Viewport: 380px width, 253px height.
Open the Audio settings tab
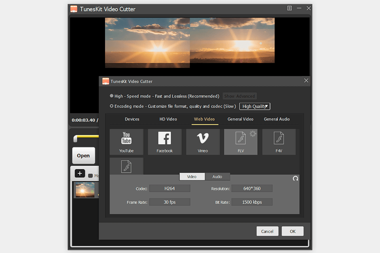(218, 177)
